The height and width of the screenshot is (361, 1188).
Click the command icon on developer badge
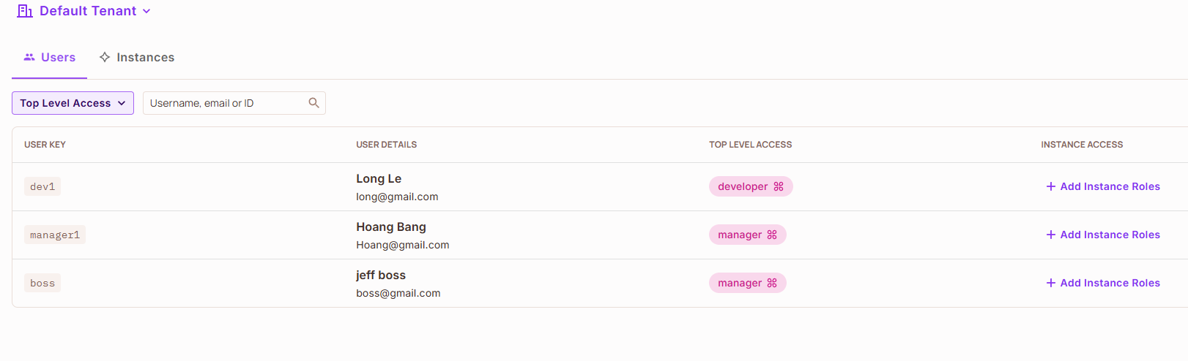[779, 186]
